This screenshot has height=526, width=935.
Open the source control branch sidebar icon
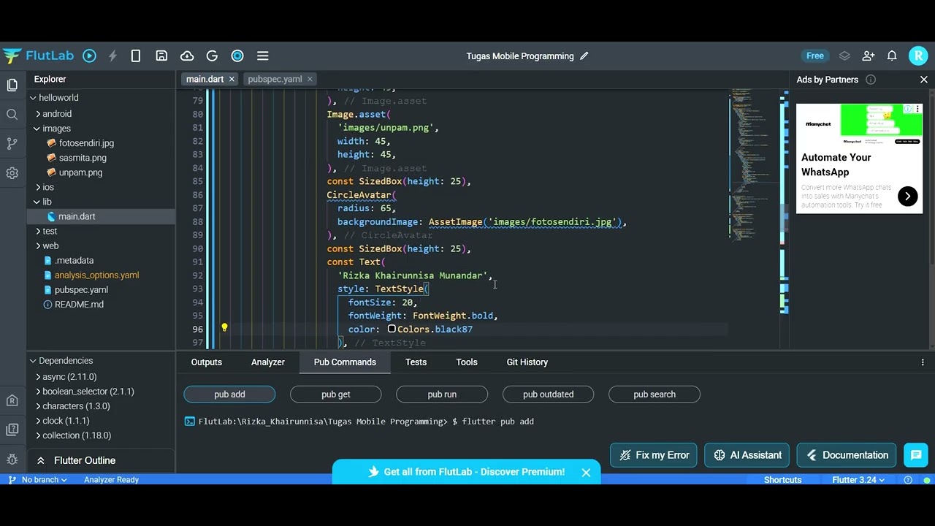pos(12,144)
